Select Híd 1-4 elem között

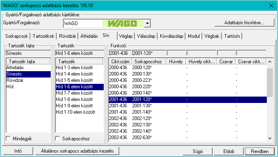pyautogui.click(x=80, y=74)
